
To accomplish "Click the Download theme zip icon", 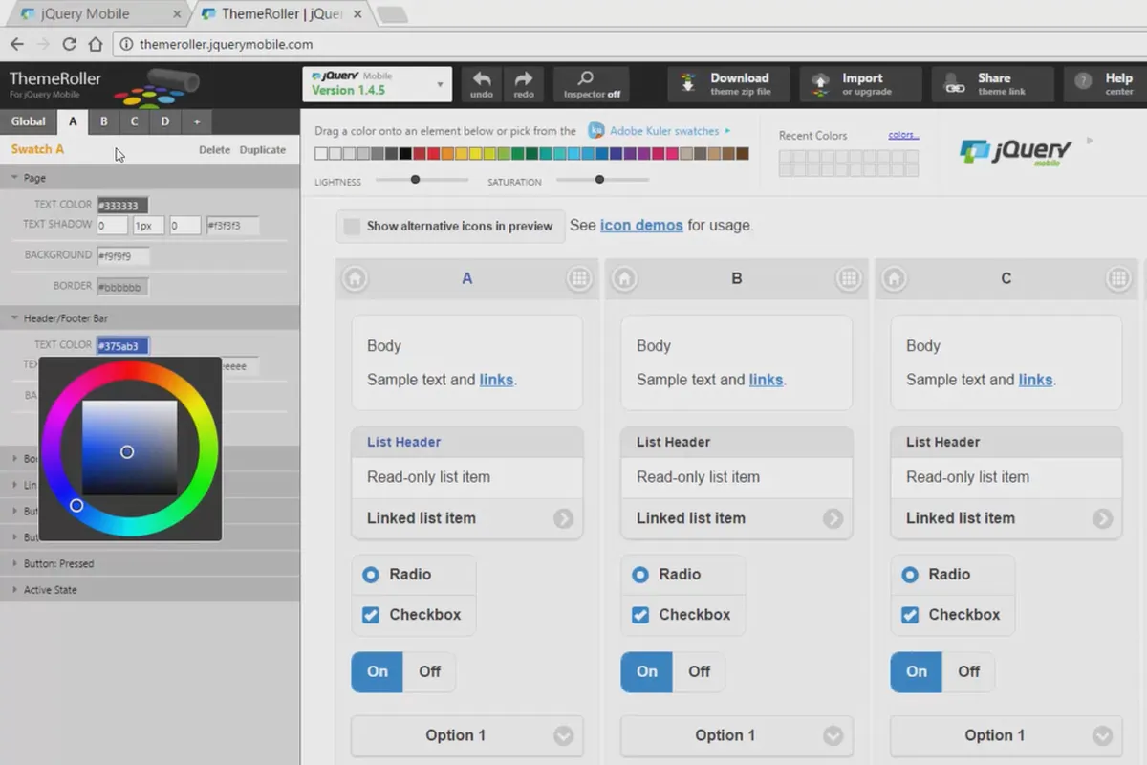I will tap(688, 84).
